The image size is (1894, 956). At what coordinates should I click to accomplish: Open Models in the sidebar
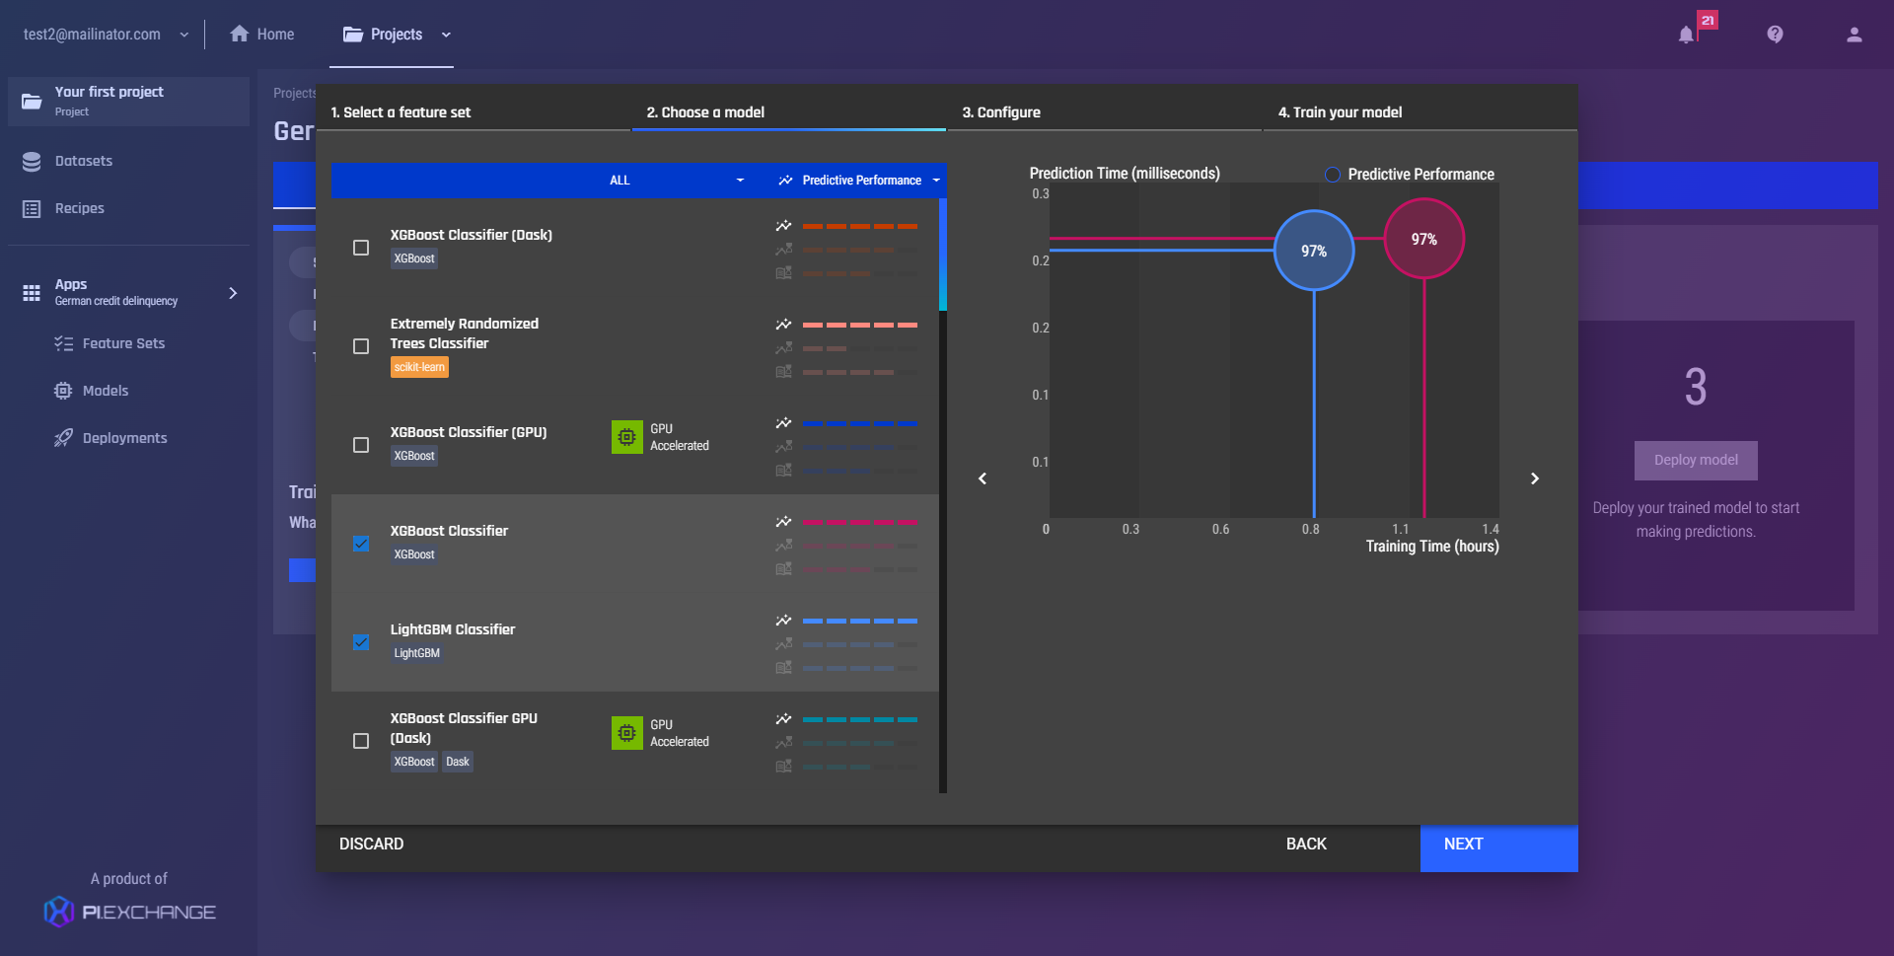[106, 391]
